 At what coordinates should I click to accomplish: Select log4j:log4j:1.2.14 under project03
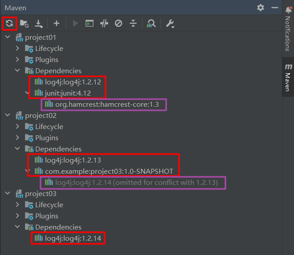coord(73,238)
